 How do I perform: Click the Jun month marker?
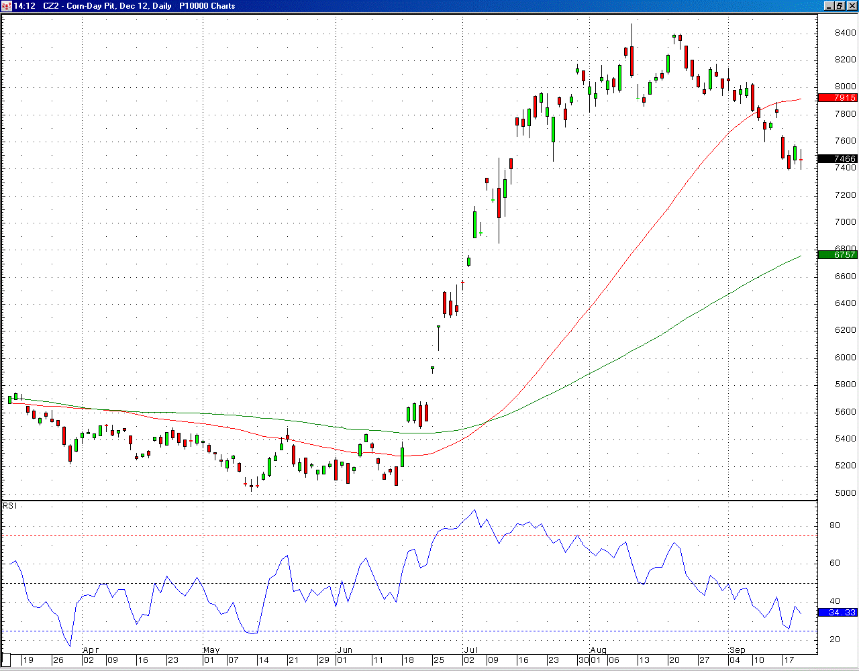344,650
